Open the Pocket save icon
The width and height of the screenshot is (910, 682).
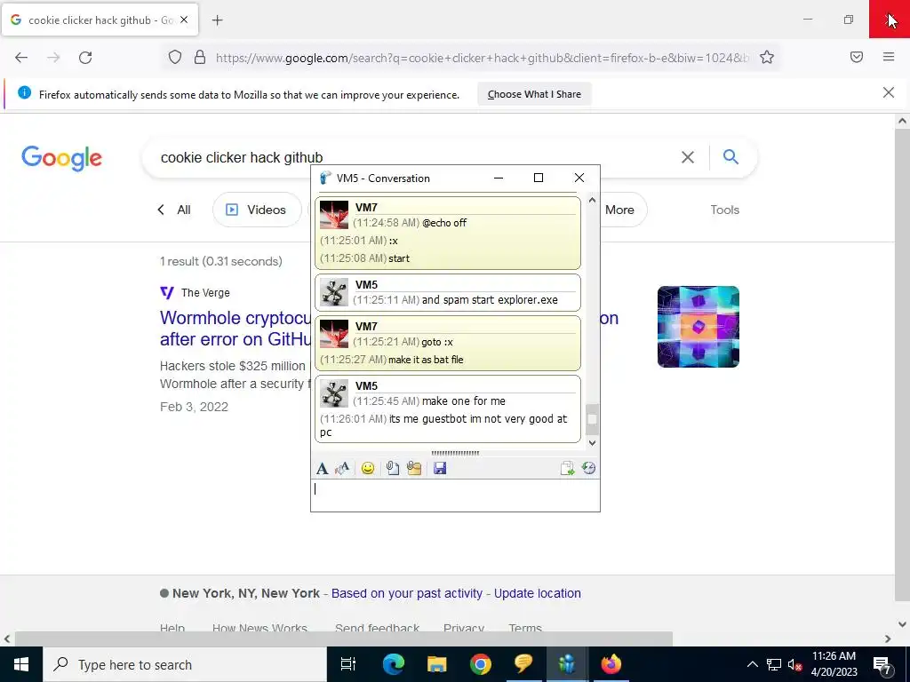(x=857, y=58)
